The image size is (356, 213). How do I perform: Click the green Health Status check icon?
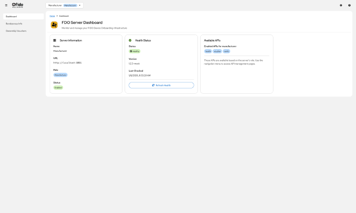click(x=130, y=40)
